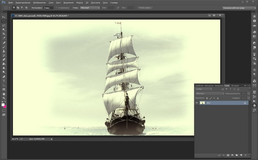This screenshot has height=160, width=258.
Task: Choose Add to Selection mode
Action: (18, 8)
